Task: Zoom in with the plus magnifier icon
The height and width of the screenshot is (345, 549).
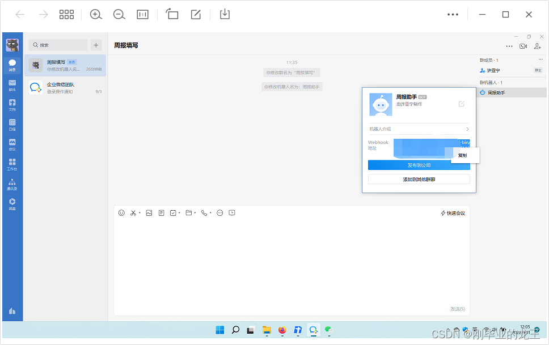Action: [x=96, y=14]
